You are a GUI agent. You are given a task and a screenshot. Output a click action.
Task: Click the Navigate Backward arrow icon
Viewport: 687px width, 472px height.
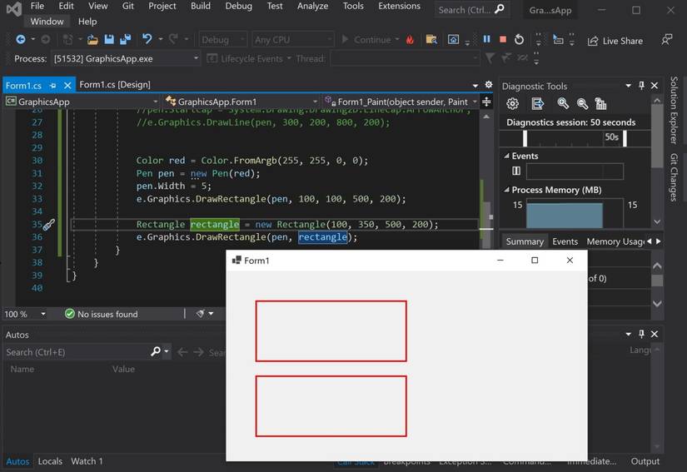tap(20, 40)
